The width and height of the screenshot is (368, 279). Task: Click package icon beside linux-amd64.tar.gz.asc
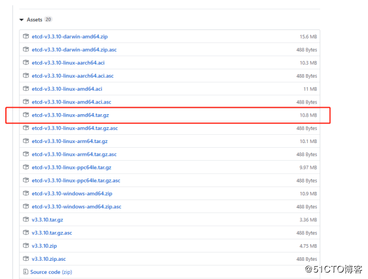coord(26,128)
